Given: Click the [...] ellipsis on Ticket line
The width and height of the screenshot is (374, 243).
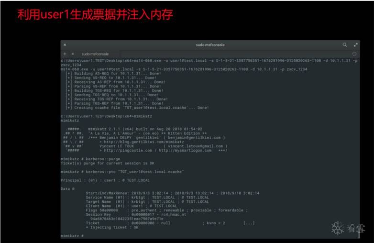Looking at the screenshot, I should tap(249, 223).
